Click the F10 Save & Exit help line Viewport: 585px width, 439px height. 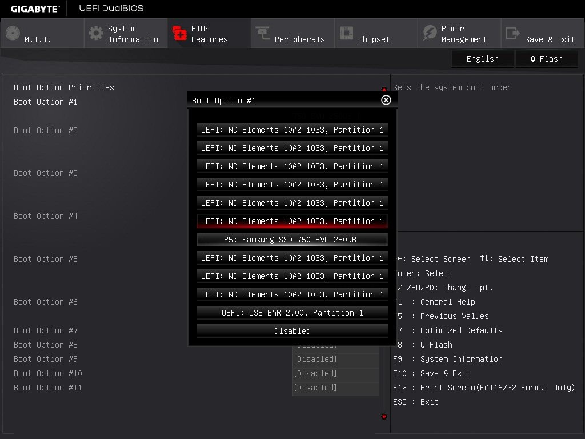click(432, 373)
